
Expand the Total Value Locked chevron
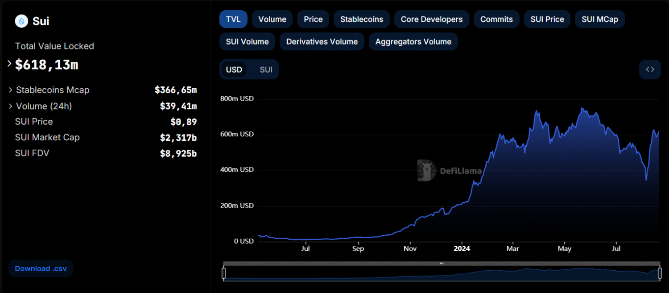9,64
